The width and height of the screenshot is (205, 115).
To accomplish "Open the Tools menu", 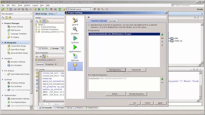I will [x=20, y=5].
